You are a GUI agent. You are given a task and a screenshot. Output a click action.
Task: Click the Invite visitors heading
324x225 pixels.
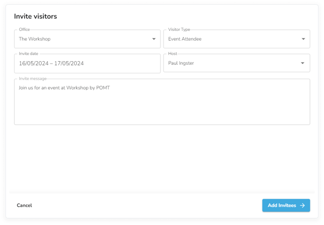(x=35, y=16)
